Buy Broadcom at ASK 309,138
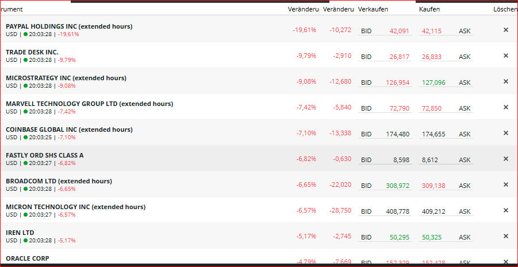The image size is (518, 267). 433,186
